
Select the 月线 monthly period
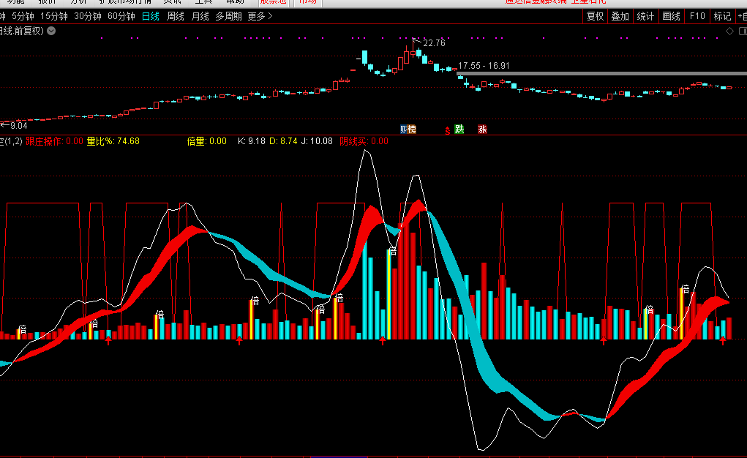click(x=200, y=16)
